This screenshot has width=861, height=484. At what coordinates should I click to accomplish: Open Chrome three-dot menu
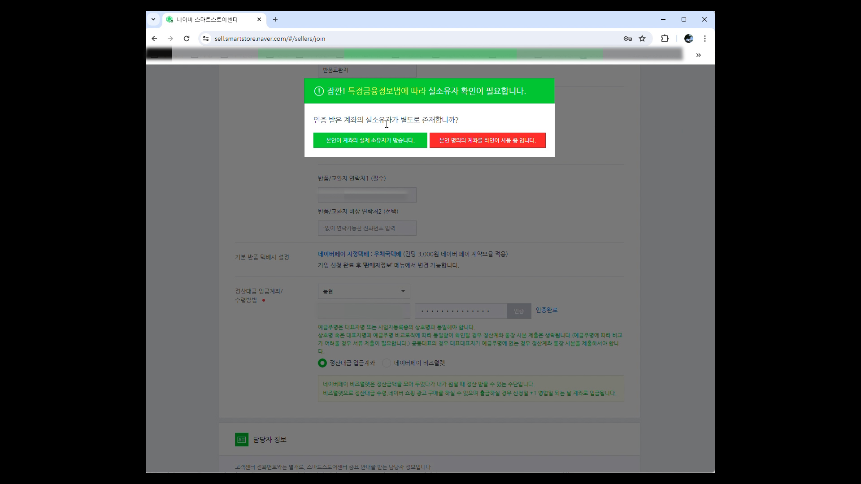pyautogui.click(x=705, y=39)
